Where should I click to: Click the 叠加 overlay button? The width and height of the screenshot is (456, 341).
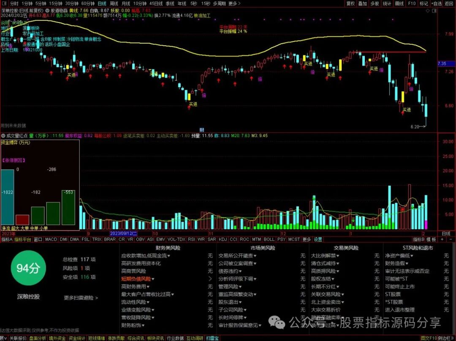pos(362,3)
